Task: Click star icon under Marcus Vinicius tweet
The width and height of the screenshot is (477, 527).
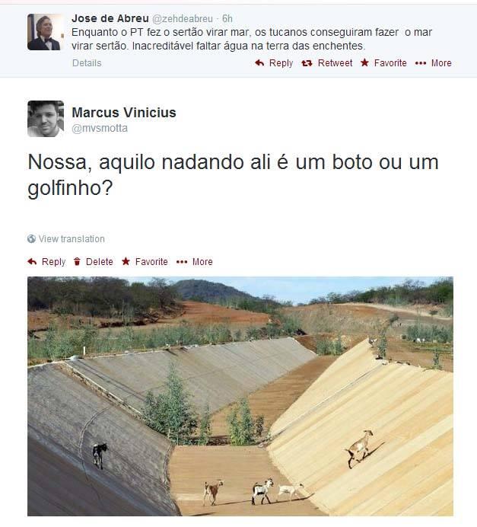Action: coord(126,261)
